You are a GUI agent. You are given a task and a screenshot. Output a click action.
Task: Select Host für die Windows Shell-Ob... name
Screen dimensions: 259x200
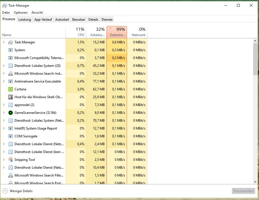(39, 97)
